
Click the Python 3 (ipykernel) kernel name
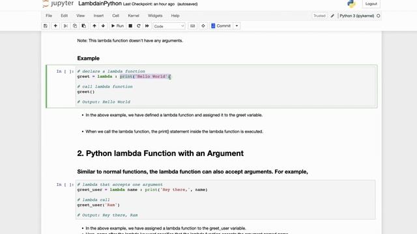[x=356, y=16]
